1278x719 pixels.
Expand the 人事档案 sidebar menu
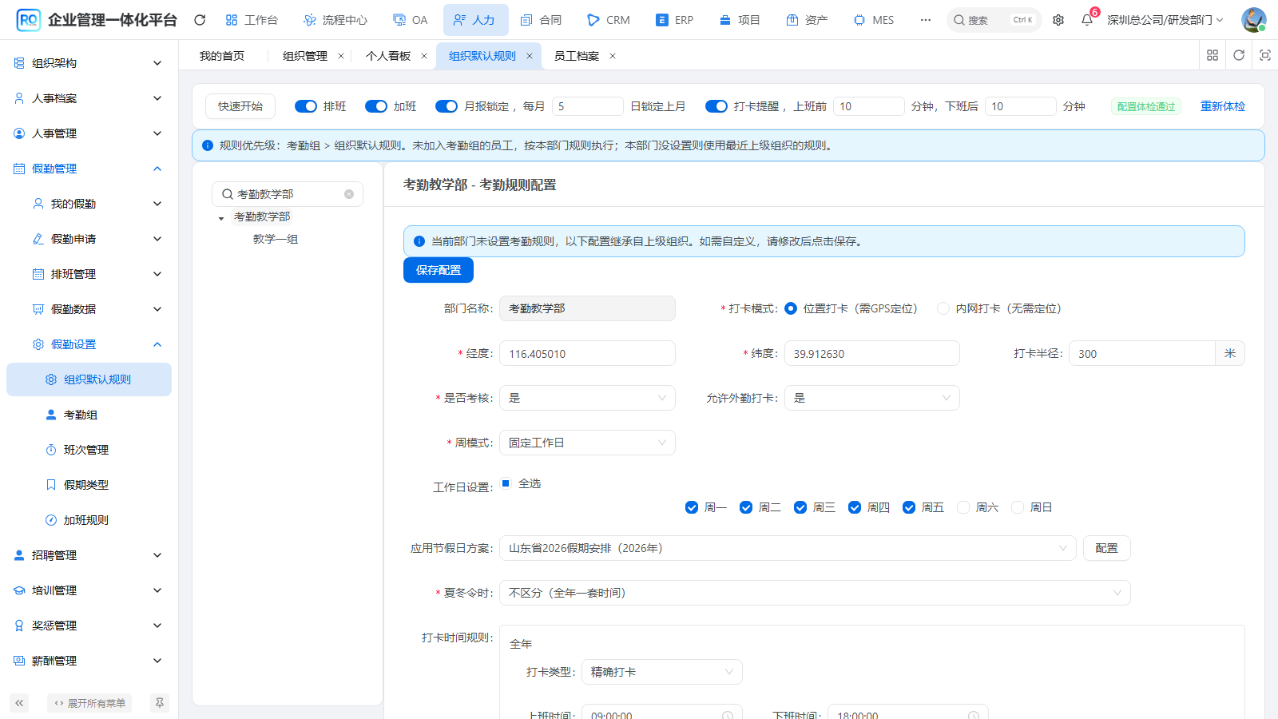89,98
